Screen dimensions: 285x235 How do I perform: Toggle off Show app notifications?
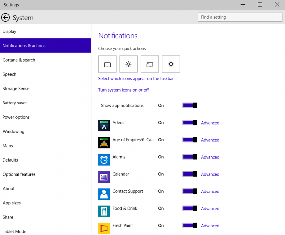pyautogui.click(x=189, y=105)
